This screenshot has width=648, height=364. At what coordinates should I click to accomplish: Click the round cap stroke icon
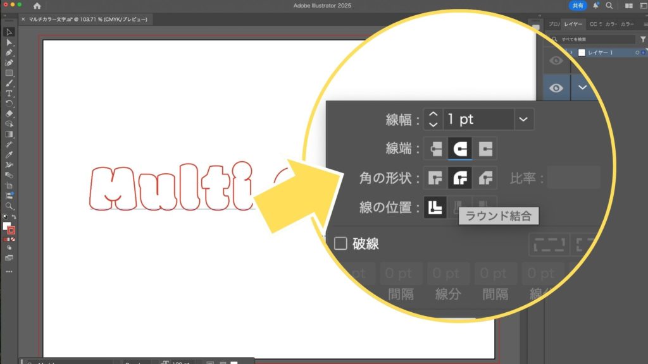click(461, 149)
